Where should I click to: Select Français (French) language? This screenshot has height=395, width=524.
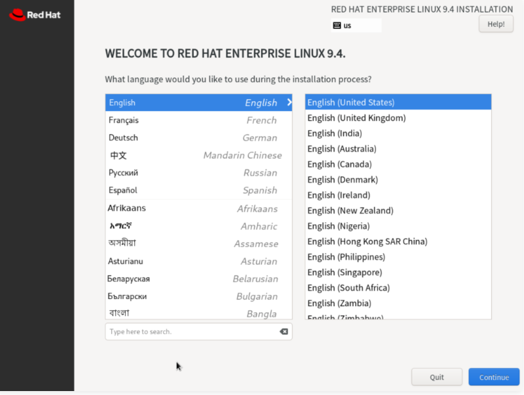point(199,120)
